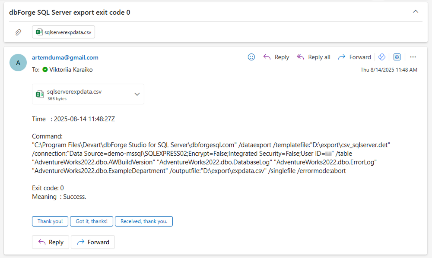
Task: Send the "Thank you!" suggested reply
Action: click(x=50, y=221)
